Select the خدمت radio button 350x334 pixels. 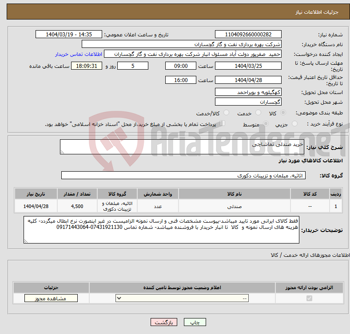[x=258, y=113]
